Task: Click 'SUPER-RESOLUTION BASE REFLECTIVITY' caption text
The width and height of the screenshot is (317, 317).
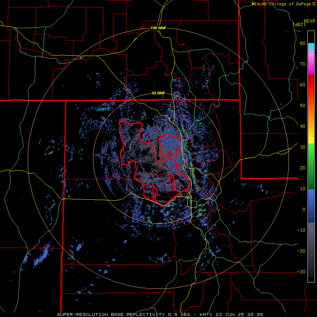Action: (x=111, y=315)
